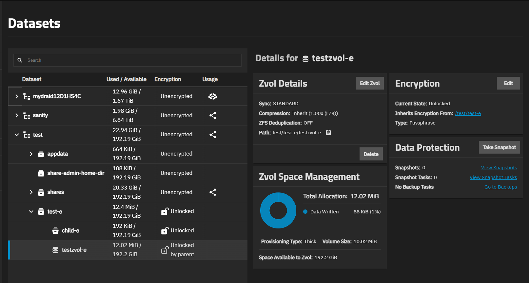Select the child-e dataset row
This screenshot has height=283, width=529.
(70, 231)
